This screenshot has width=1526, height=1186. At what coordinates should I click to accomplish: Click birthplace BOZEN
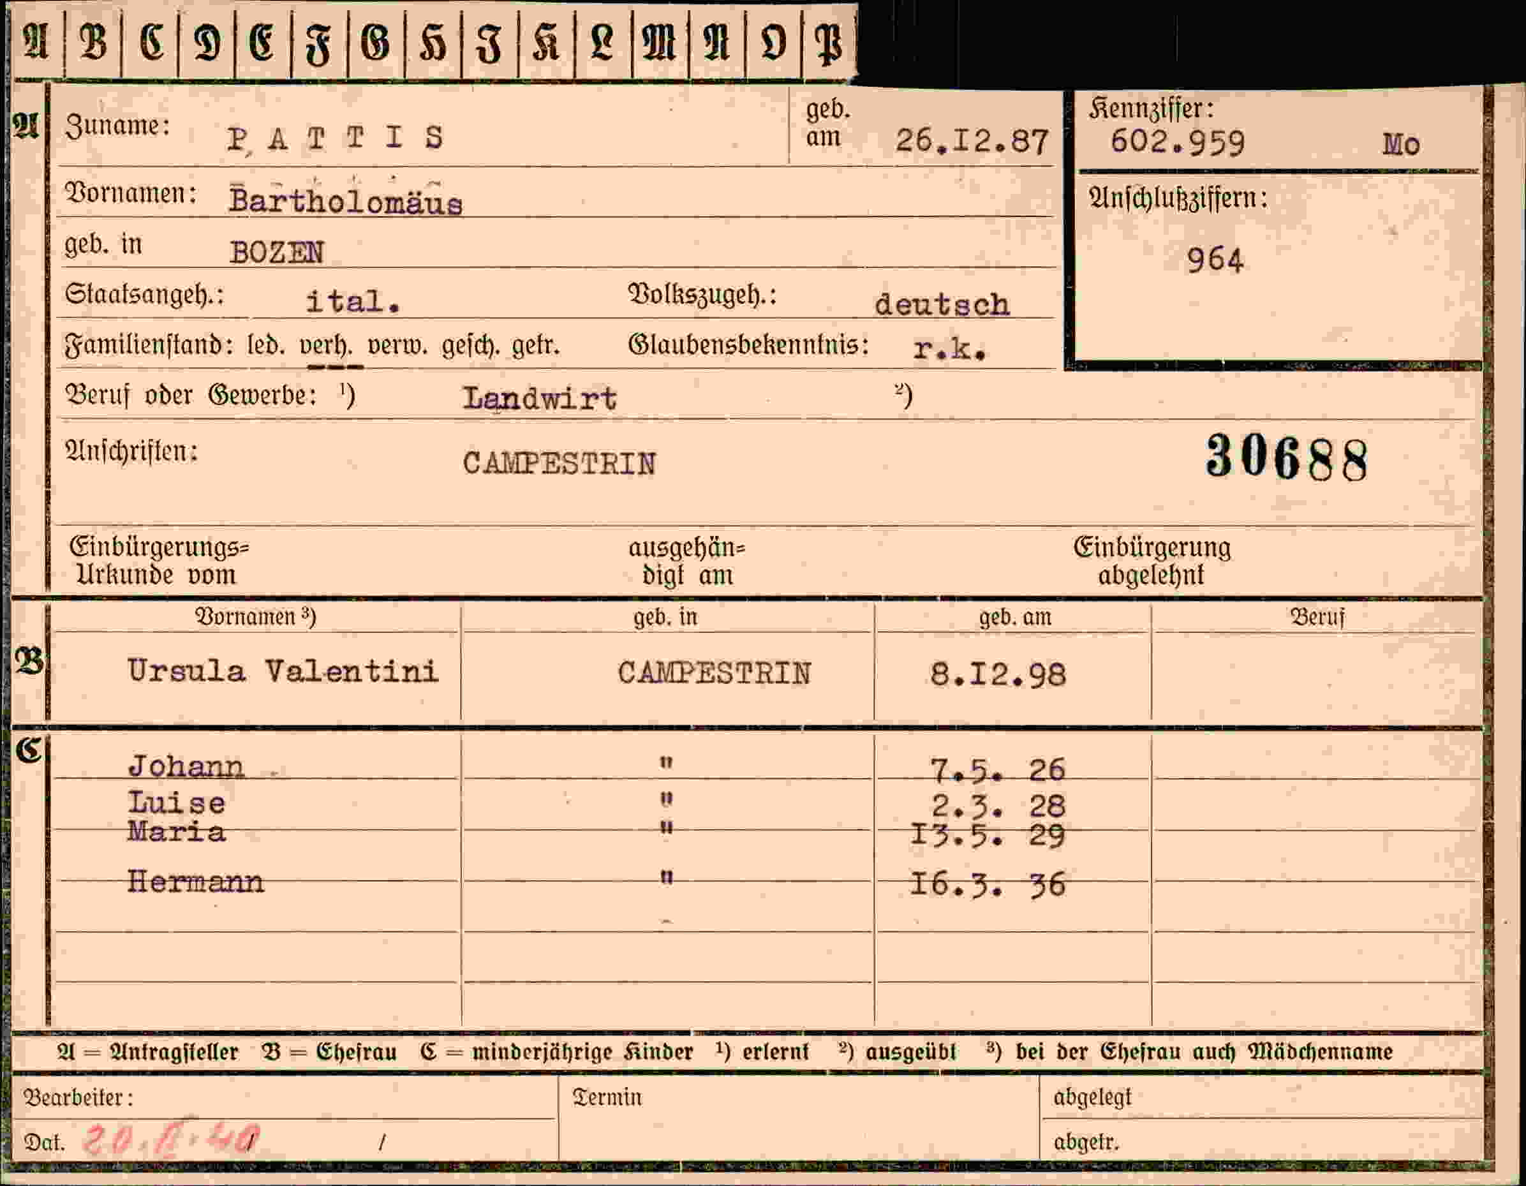(x=277, y=252)
